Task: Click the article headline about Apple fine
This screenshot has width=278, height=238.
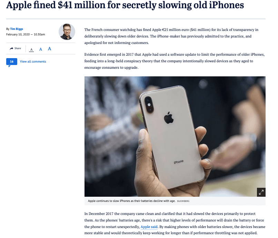Action: pos(125,5)
